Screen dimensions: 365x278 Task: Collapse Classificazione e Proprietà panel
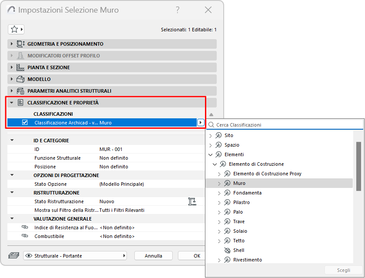point(12,103)
